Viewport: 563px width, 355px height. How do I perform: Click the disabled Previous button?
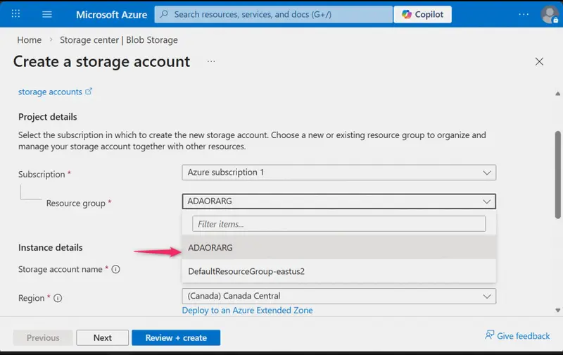43,338
